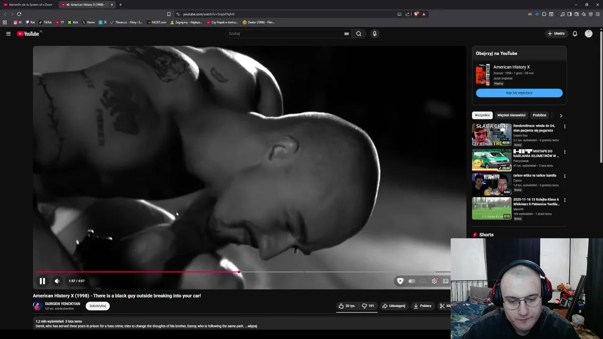Open RandomBruce winda do D4 thumbnail
The width and height of the screenshot is (603, 339).
[492, 135]
